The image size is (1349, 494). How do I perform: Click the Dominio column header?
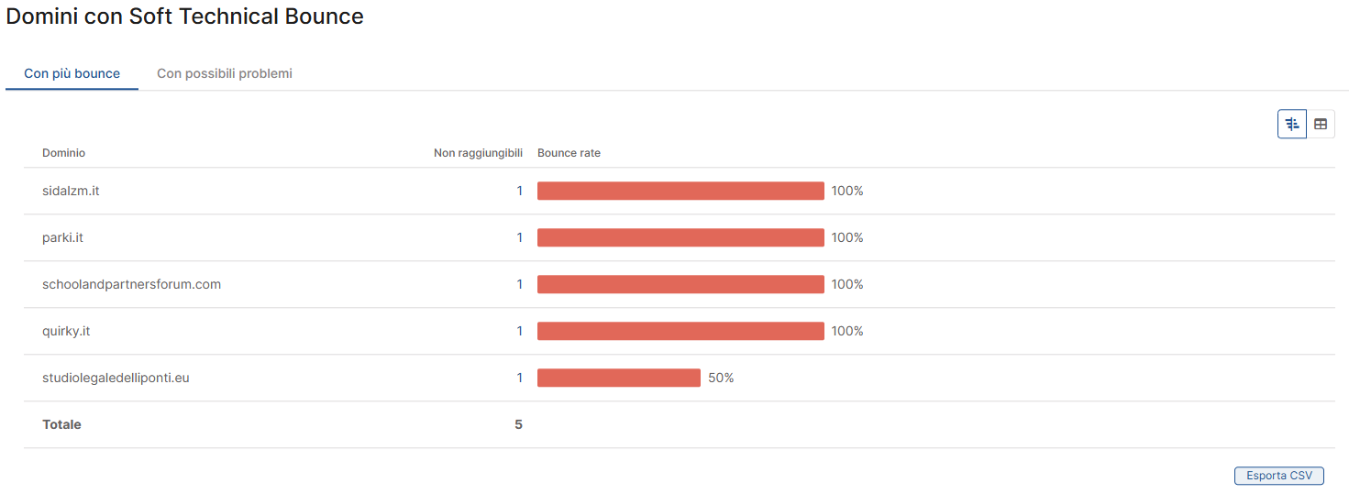tap(63, 153)
